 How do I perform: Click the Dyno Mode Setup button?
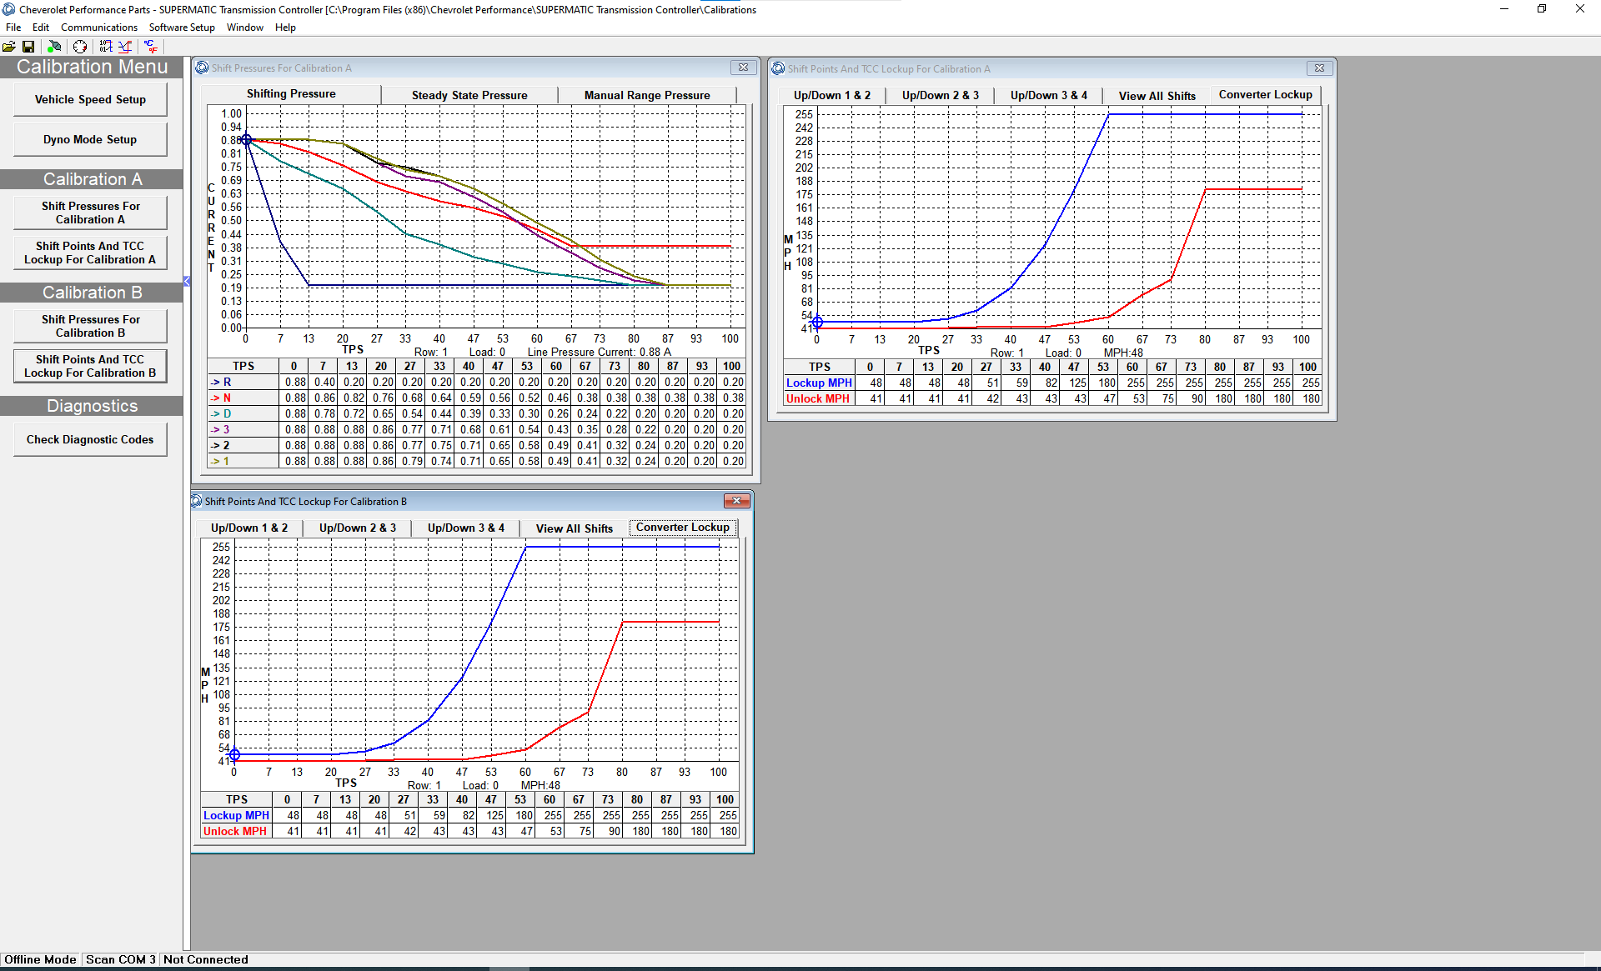[90, 139]
